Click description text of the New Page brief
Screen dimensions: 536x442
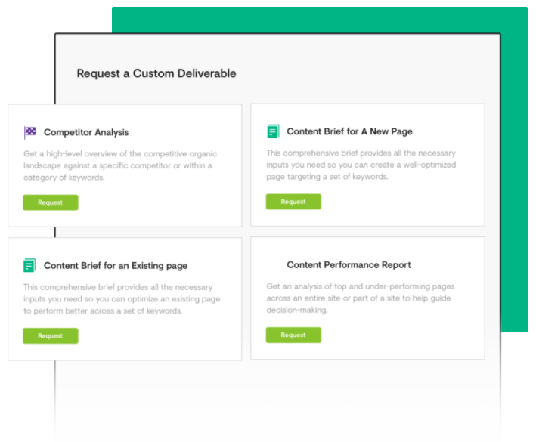(361, 165)
